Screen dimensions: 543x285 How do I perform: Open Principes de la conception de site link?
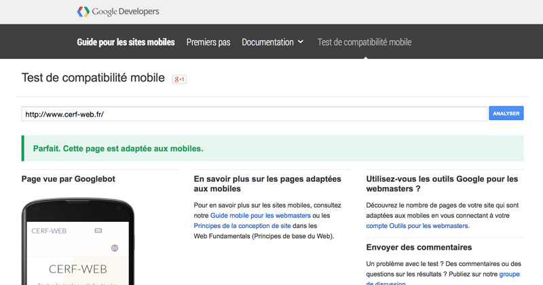point(242,226)
